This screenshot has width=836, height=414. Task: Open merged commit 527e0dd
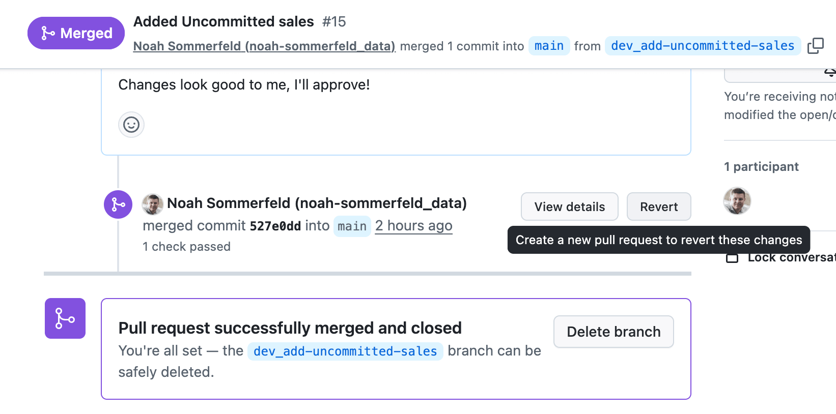tap(275, 226)
